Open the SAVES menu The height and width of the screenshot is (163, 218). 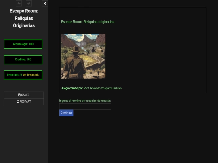pyautogui.click(x=24, y=95)
